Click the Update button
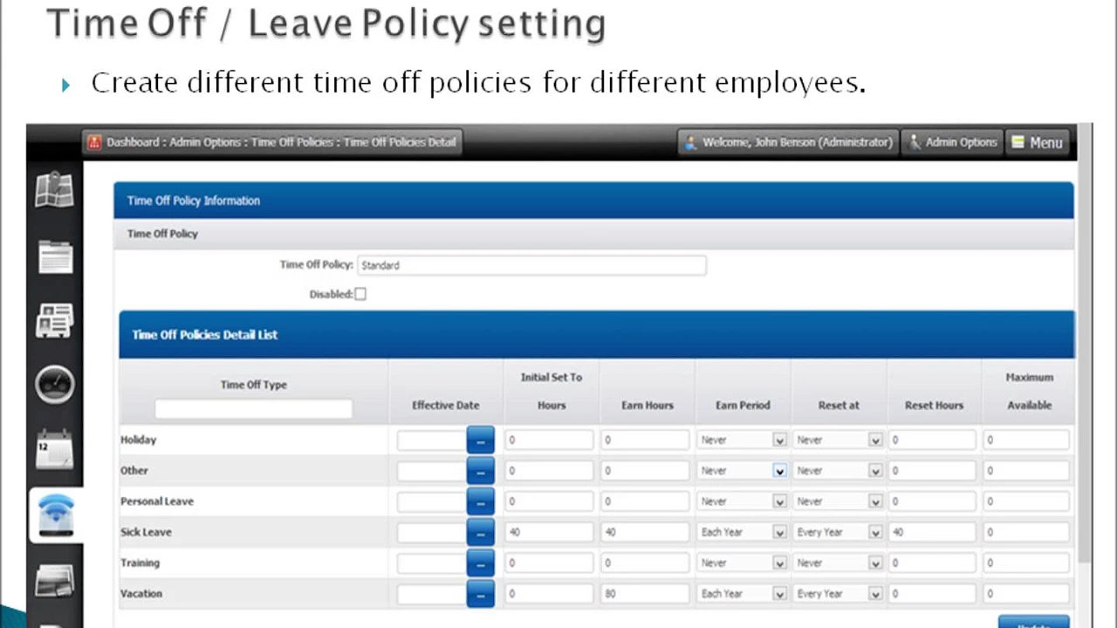1117x628 pixels. tap(1034, 623)
